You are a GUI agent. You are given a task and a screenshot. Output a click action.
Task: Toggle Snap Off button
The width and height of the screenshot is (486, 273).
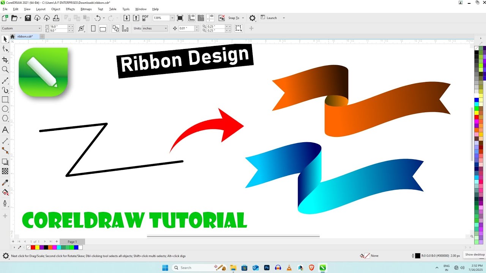click(x=221, y=18)
